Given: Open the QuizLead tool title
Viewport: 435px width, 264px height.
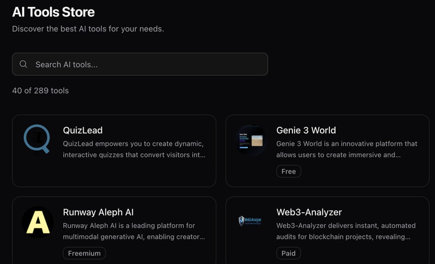Looking at the screenshot, I should pyautogui.click(x=83, y=130).
